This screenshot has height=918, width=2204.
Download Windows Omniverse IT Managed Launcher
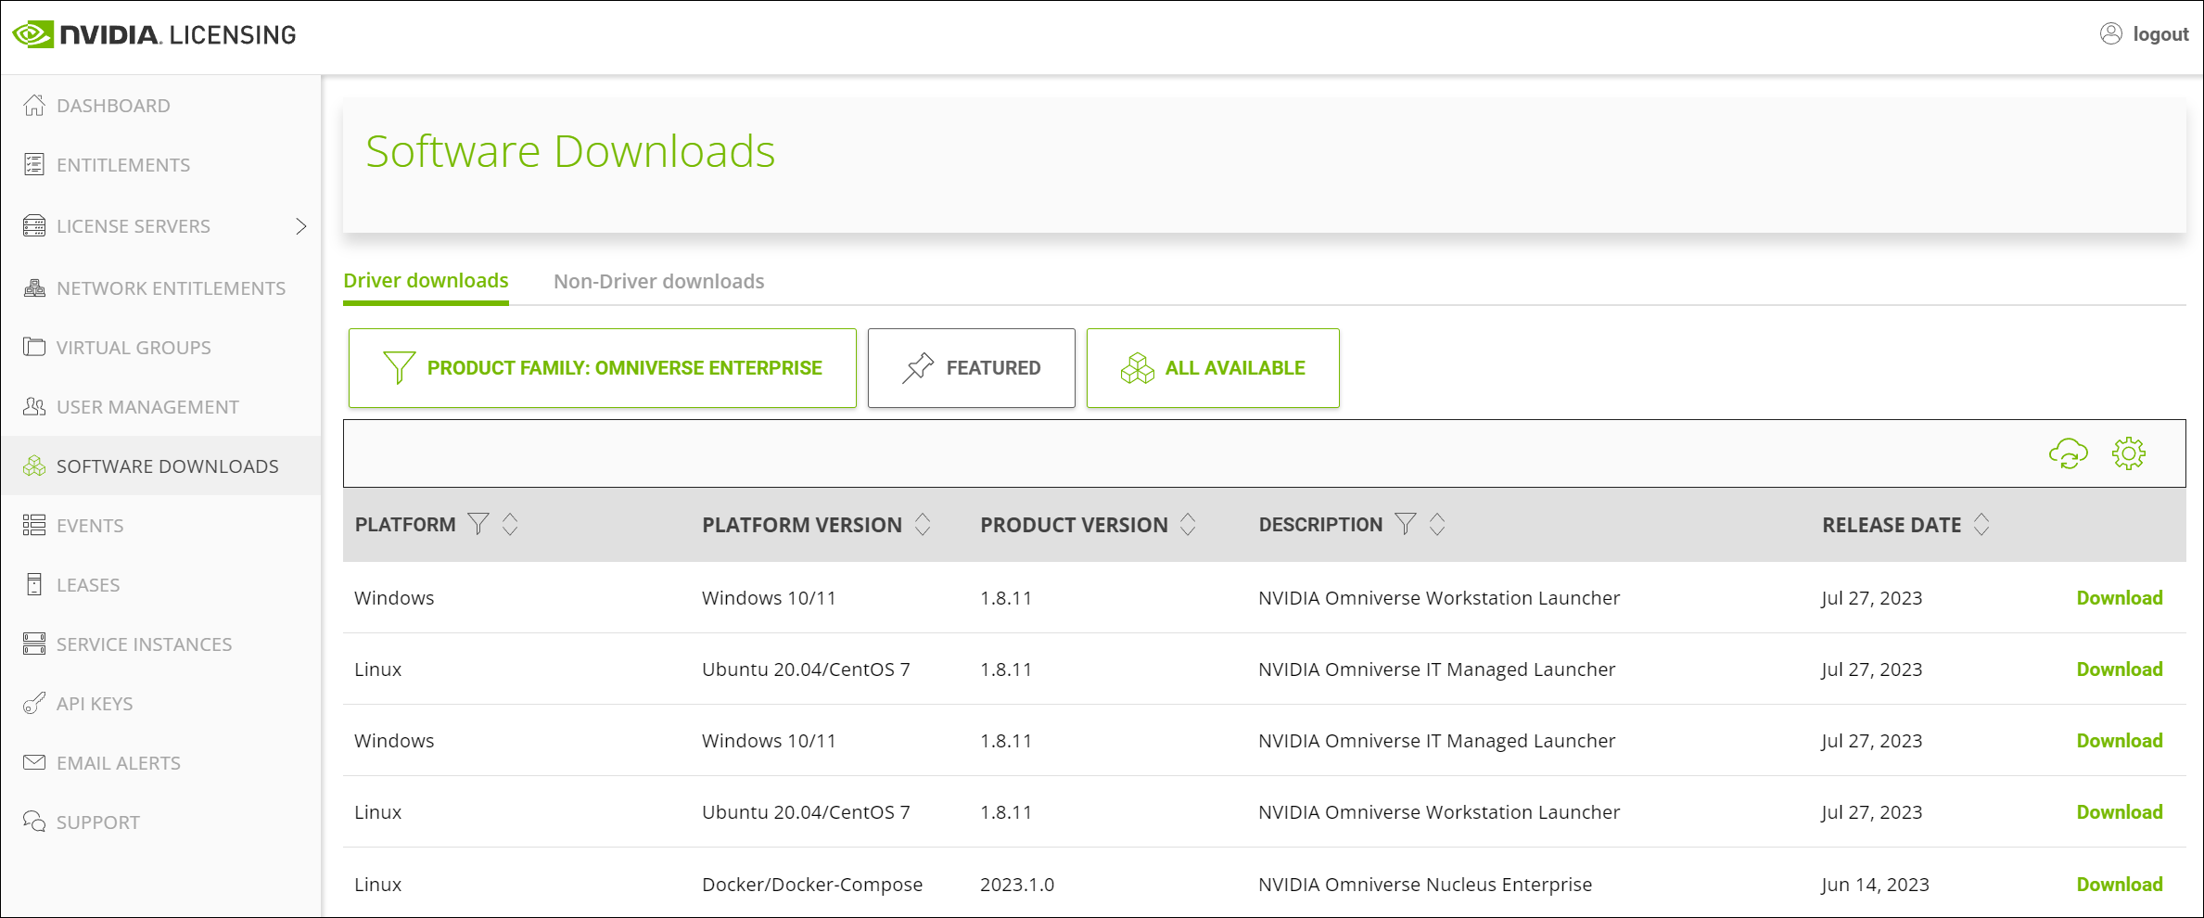coord(2119,740)
